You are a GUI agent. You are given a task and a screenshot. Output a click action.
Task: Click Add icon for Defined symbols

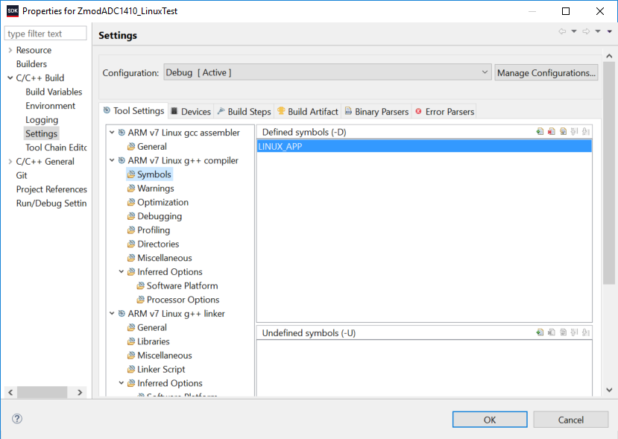540,132
